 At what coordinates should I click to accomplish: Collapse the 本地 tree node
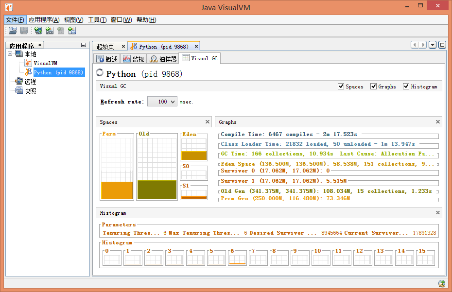coord(10,54)
